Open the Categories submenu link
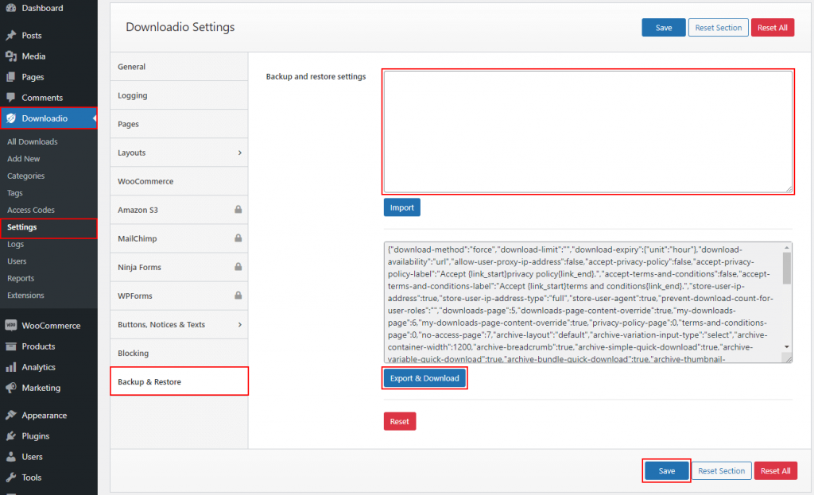The height and width of the screenshot is (495, 814). click(26, 176)
